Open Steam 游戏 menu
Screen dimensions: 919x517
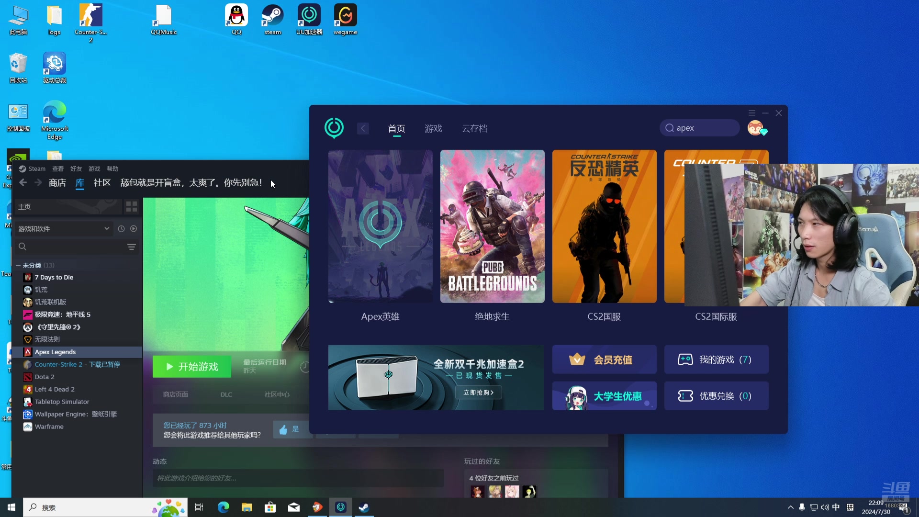pos(94,169)
